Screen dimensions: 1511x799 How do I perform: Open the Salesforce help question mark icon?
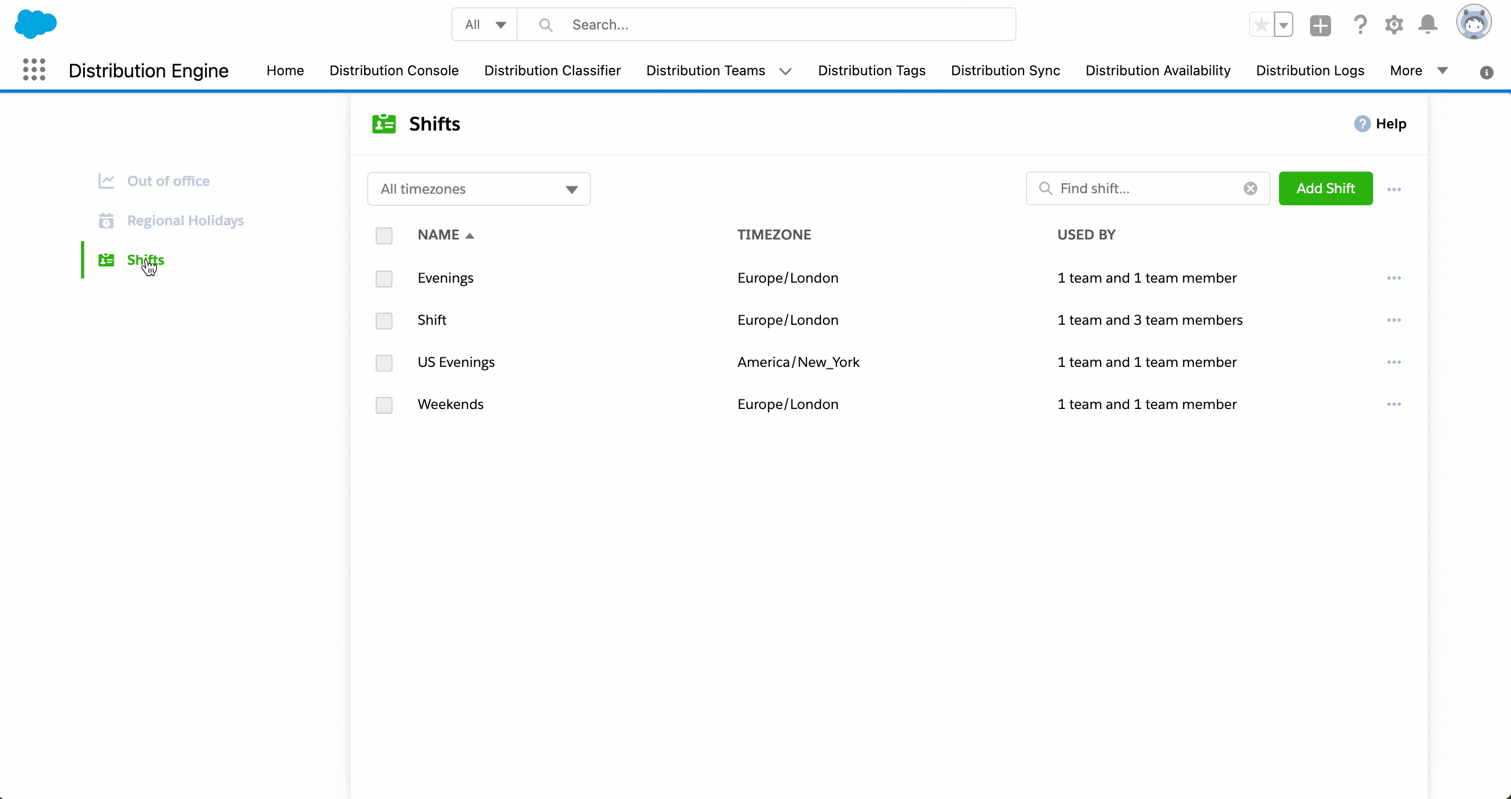[x=1359, y=25]
